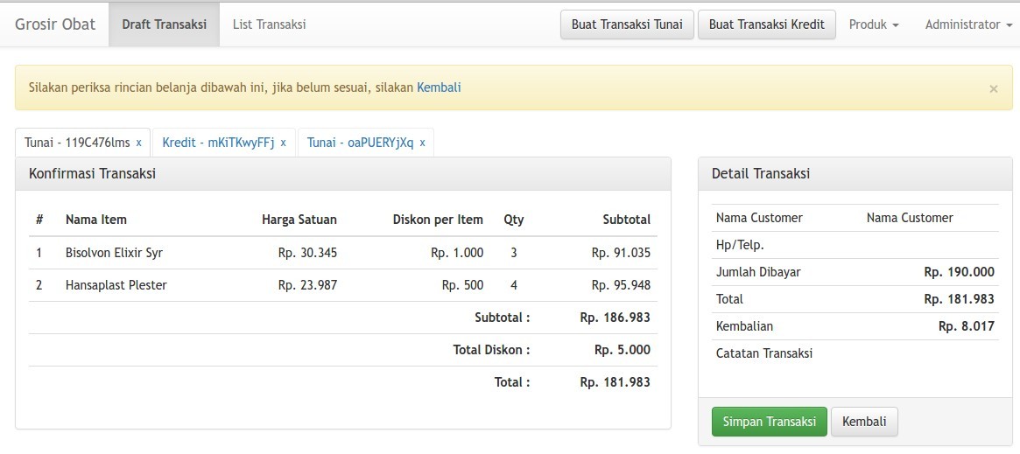This screenshot has height=454, width=1020.
Task: Click Buat Transaksi Tunai button
Action: click(x=627, y=24)
